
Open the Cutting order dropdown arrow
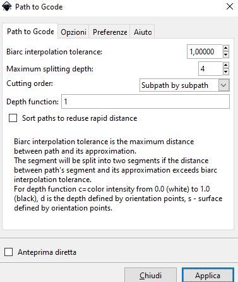pos(223,85)
